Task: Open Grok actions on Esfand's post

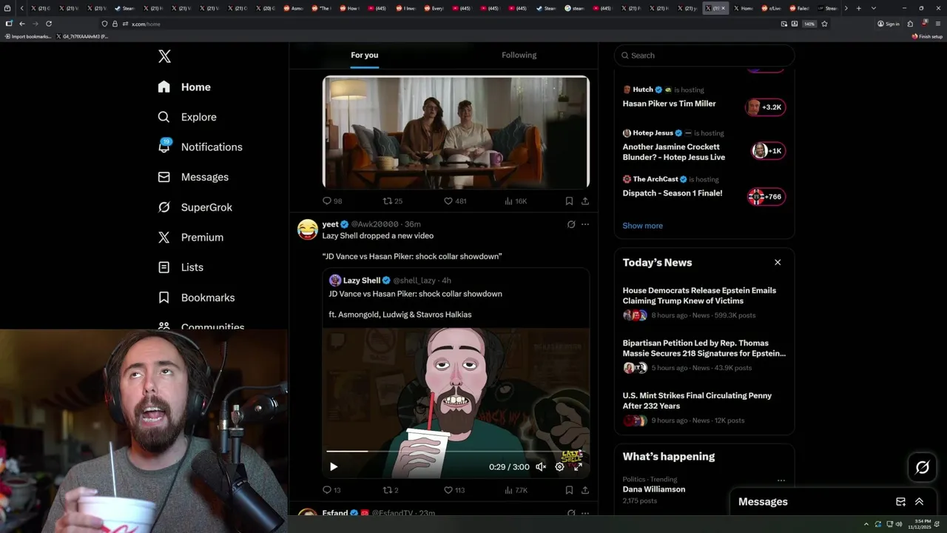Action: pos(571,513)
